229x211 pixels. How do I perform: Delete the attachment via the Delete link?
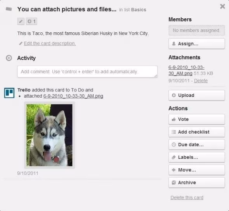point(201,81)
